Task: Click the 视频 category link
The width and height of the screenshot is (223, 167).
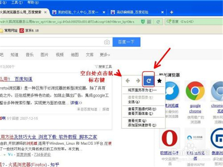Action: (59, 55)
